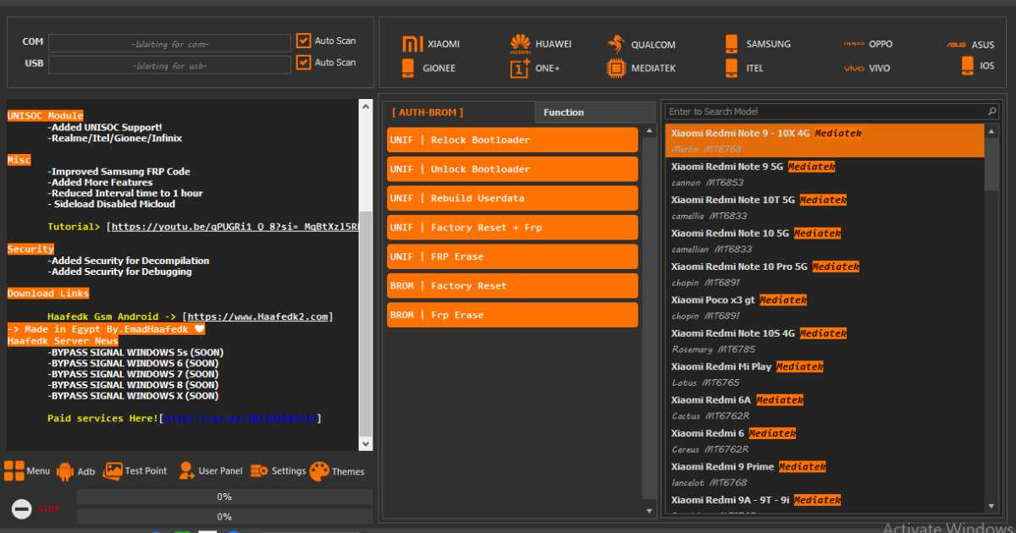Open the Xiaomi brand module
The image size is (1016, 533).
(431, 44)
